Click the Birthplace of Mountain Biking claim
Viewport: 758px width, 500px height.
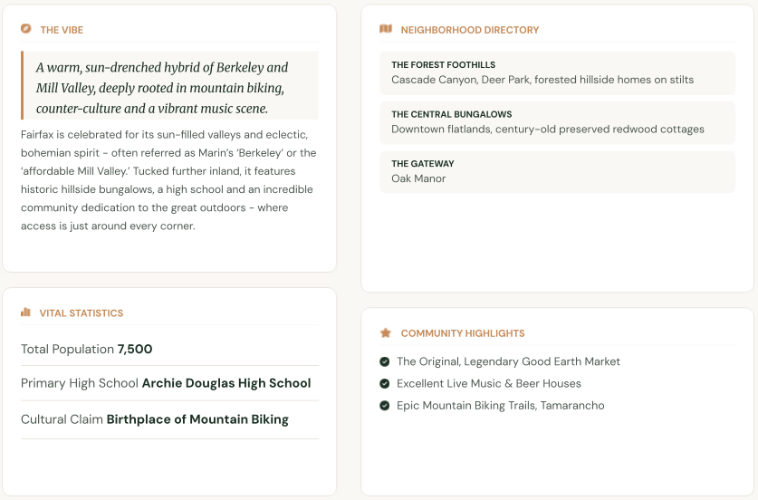[197, 419]
